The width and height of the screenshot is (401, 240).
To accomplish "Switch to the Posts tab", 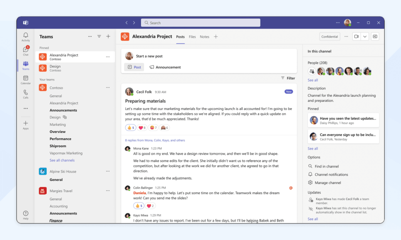I will pos(180,37).
